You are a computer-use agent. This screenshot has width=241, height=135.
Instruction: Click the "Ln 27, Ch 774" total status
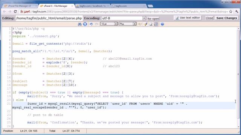click(71, 131)
